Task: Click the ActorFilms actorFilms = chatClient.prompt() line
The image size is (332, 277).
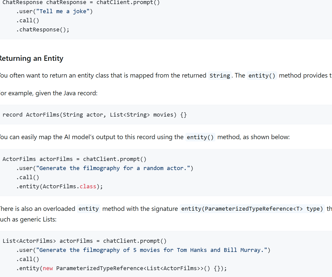Action: click(74, 159)
